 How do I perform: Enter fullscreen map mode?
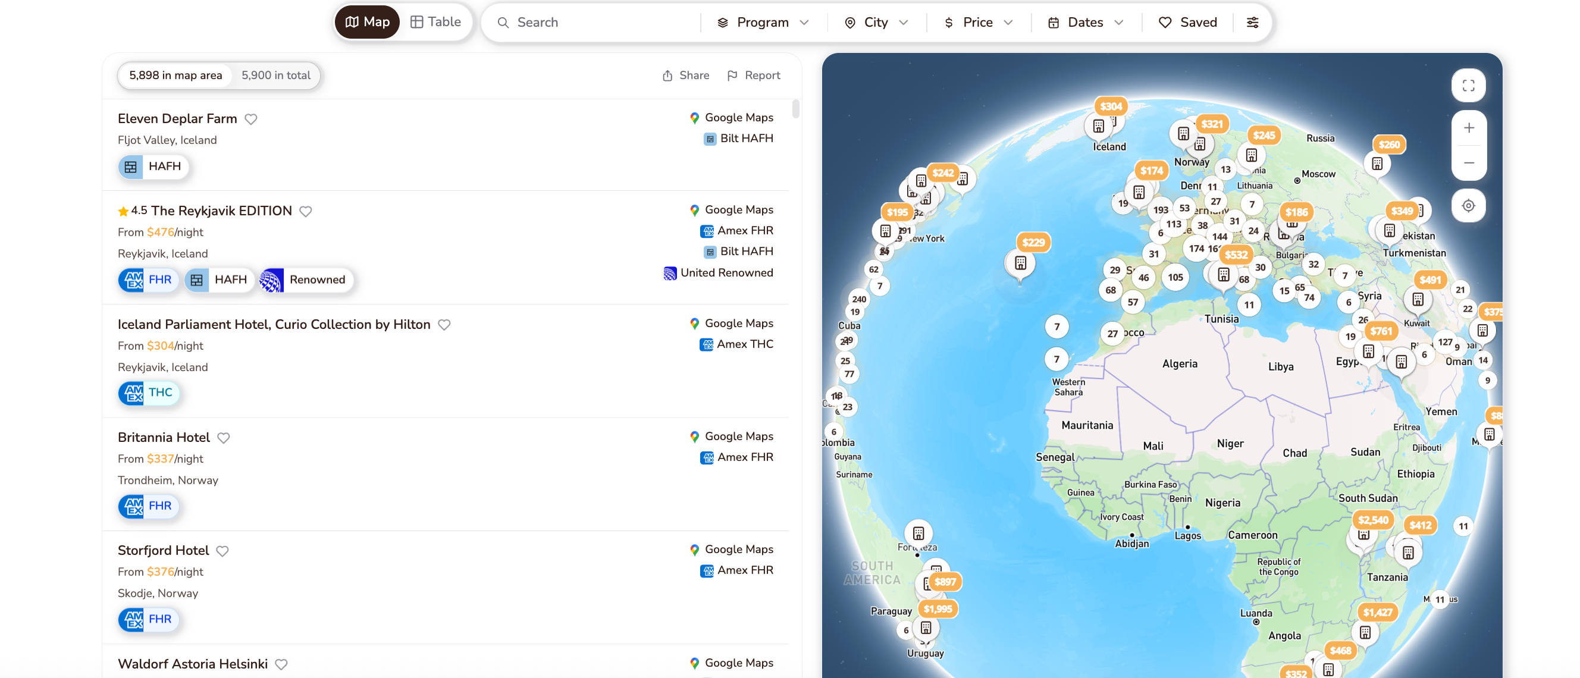pos(1468,86)
